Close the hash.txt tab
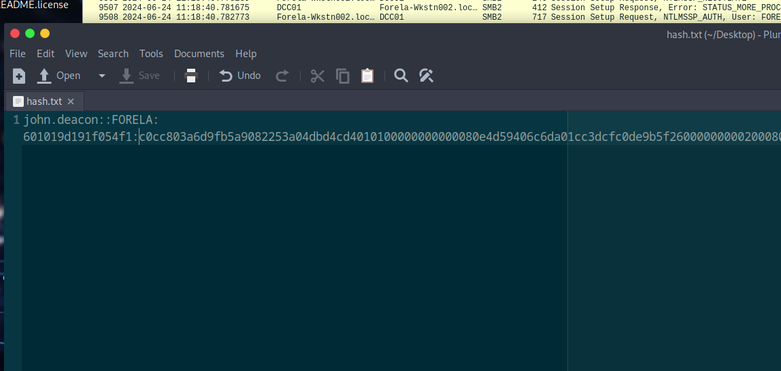 point(71,101)
